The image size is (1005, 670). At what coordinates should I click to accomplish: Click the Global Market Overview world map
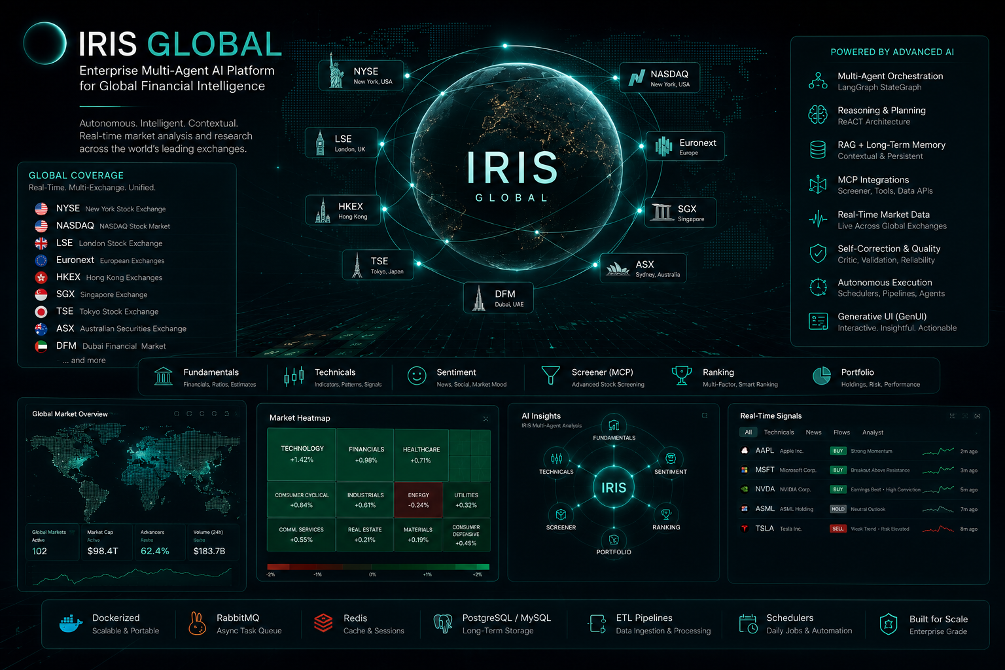coord(132,472)
